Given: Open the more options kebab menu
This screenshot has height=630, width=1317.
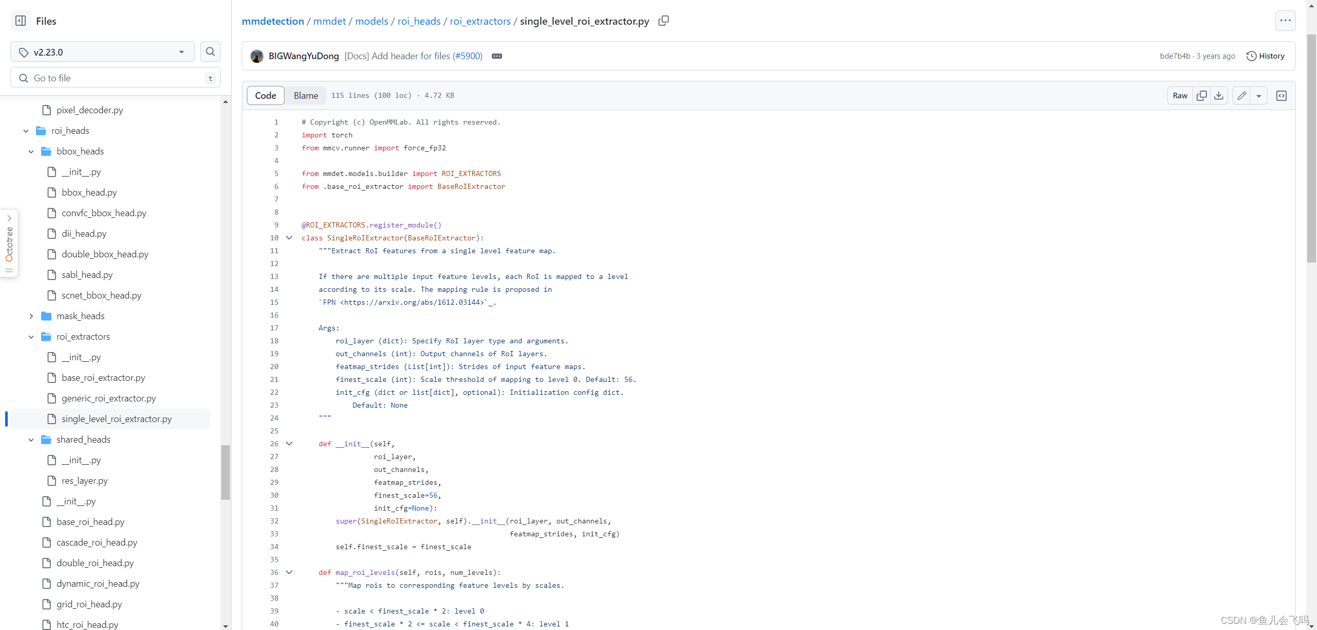Looking at the screenshot, I should click(1285, 20).
